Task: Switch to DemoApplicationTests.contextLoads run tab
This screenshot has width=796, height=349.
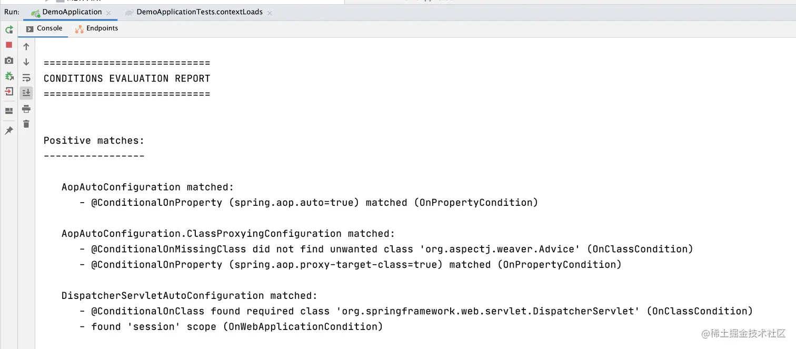Action: [199, 12]
